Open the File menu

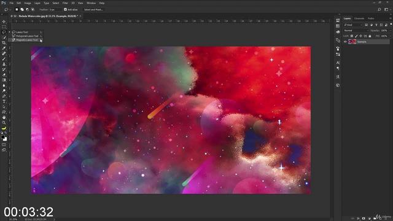coord(12,3)
